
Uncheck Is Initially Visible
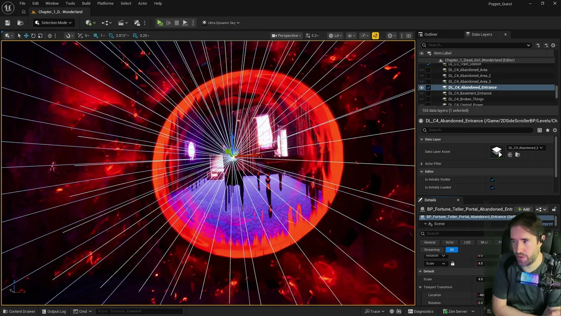tap(492, 180)
